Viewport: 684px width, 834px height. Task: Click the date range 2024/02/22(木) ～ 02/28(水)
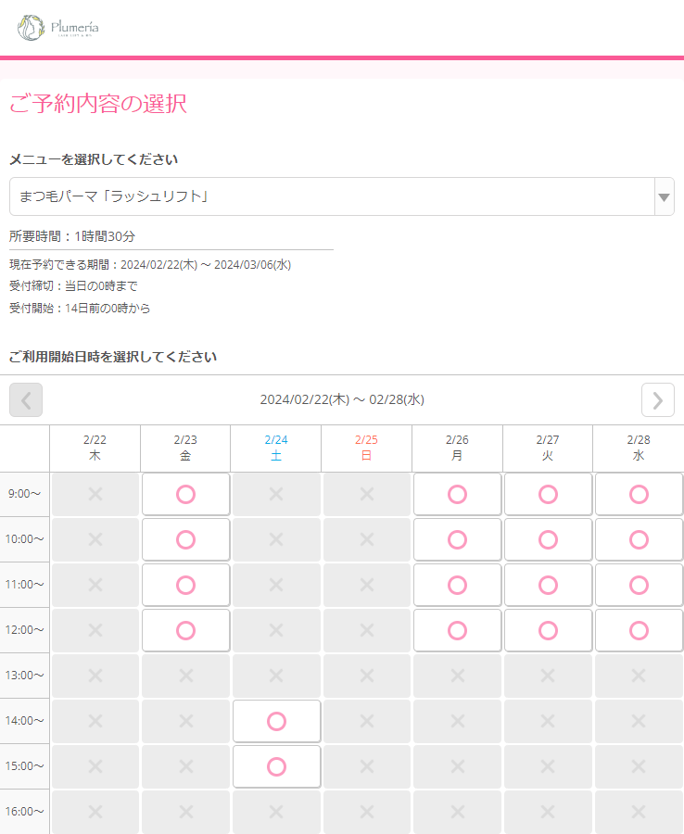[x=342, y=400]
